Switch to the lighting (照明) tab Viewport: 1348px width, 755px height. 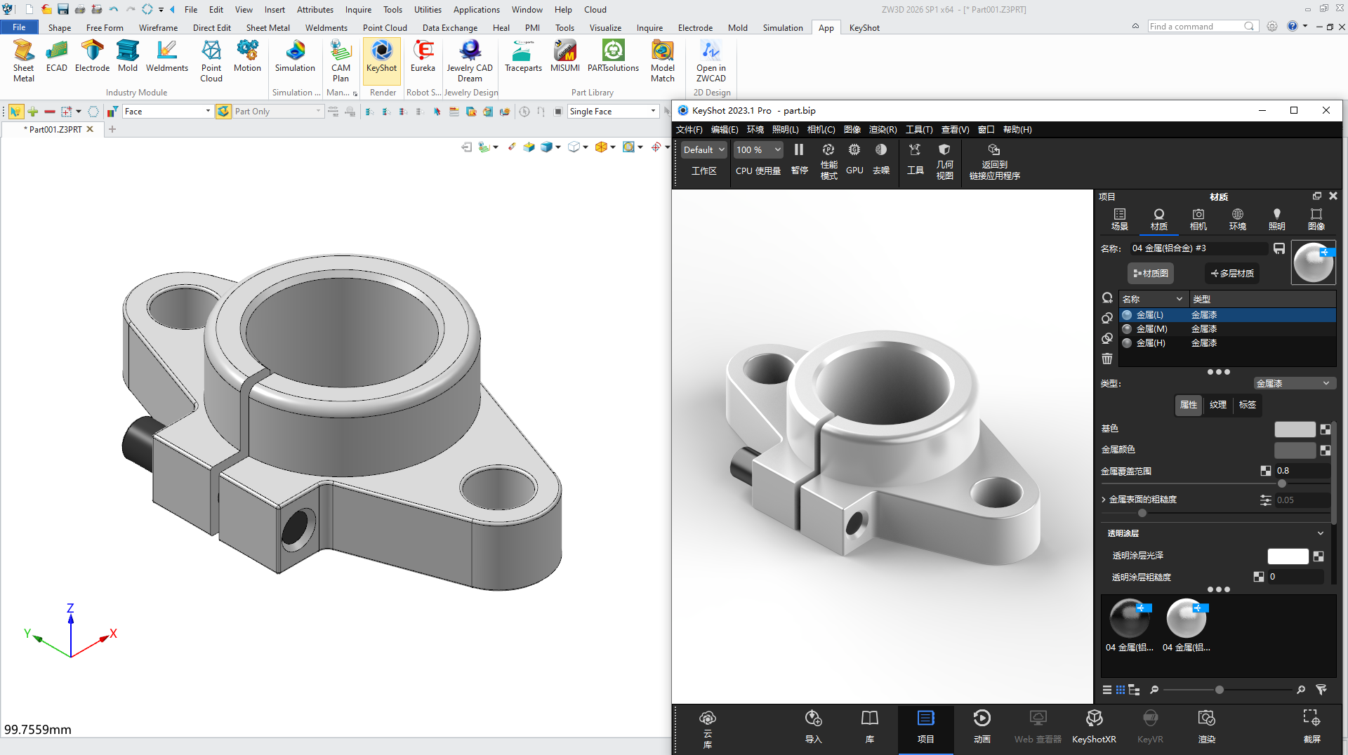1276,219
